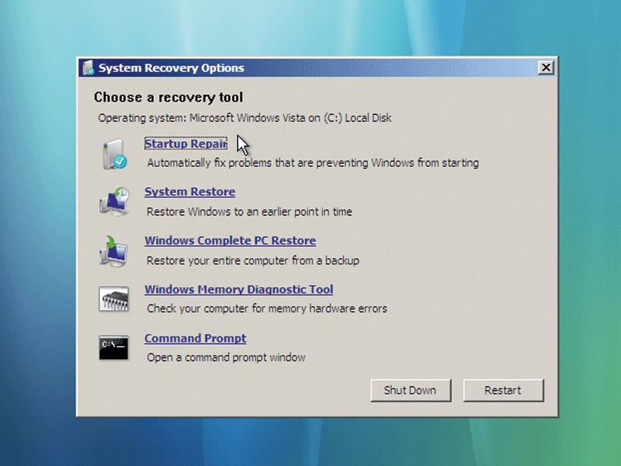The height and width of the screenshot is (466, 621).
Task: Open a Command Prompt window
Action: tap(195, 339)
